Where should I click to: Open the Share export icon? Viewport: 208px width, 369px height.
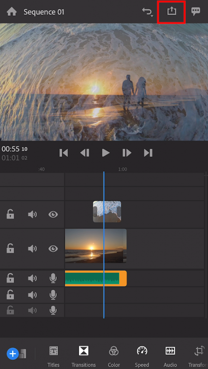click(x=172, y=12)
